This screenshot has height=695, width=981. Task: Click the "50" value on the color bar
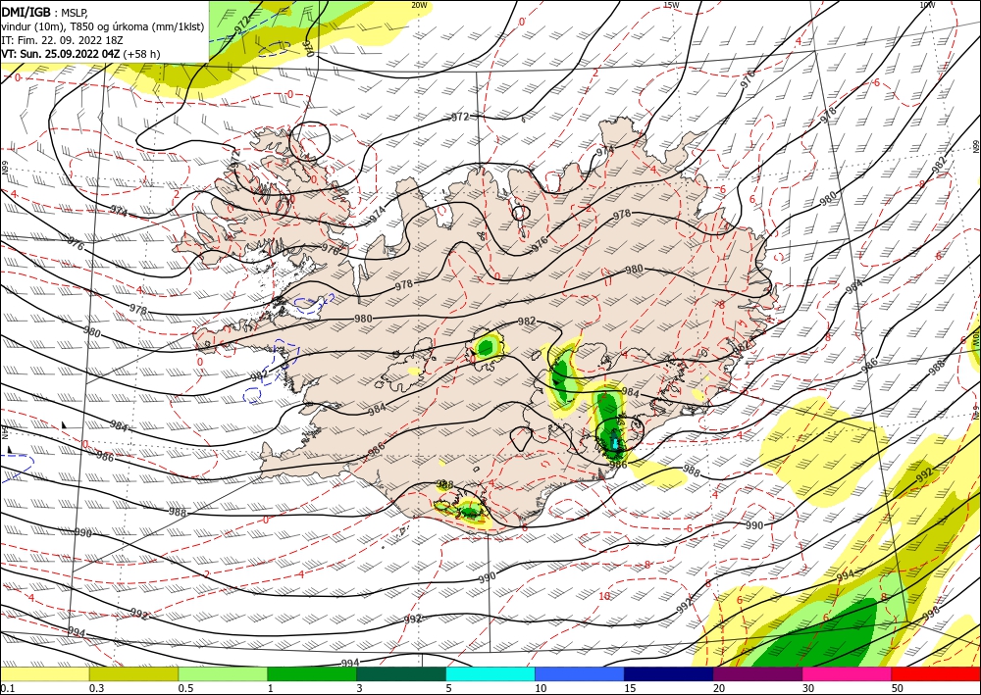(898, 688)
